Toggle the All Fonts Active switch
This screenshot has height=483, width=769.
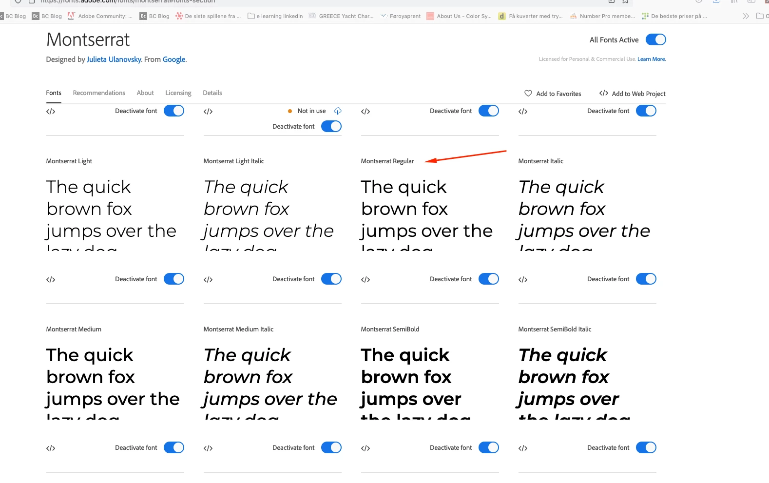point(656,39)
